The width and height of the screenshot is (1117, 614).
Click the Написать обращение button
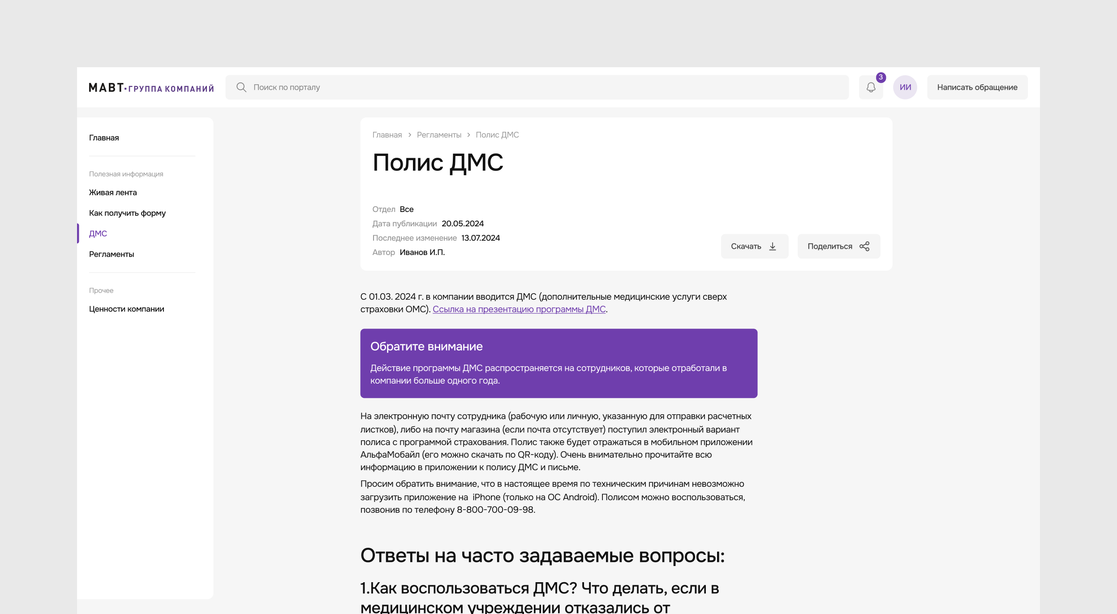pos(977,87)
